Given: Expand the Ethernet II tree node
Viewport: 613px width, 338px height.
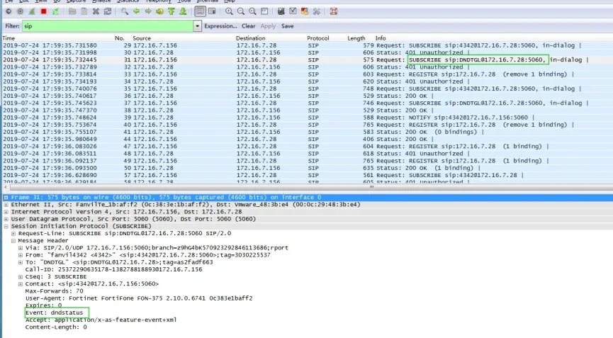Looking at the screenshot, I should [x=6, y=205].
